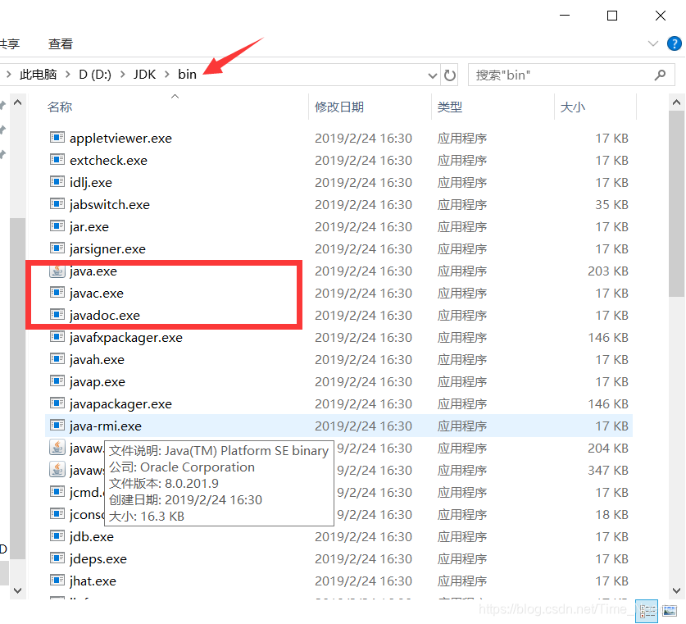Expand the chevron after 此电脑 in path
Image resolution: width=686 pixels, height=624 pixels.
click(68, 75)
